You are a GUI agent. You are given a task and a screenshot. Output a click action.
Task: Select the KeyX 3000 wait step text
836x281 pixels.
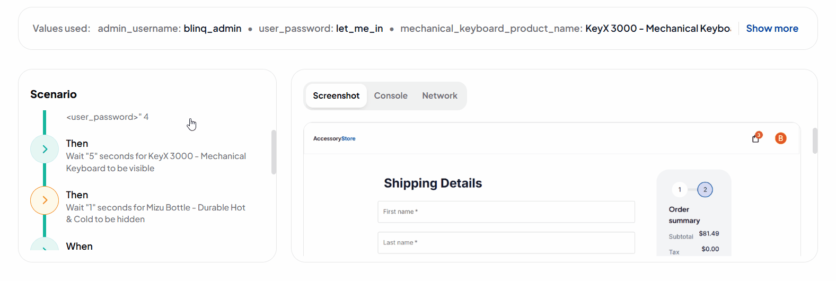click(156, 162)
